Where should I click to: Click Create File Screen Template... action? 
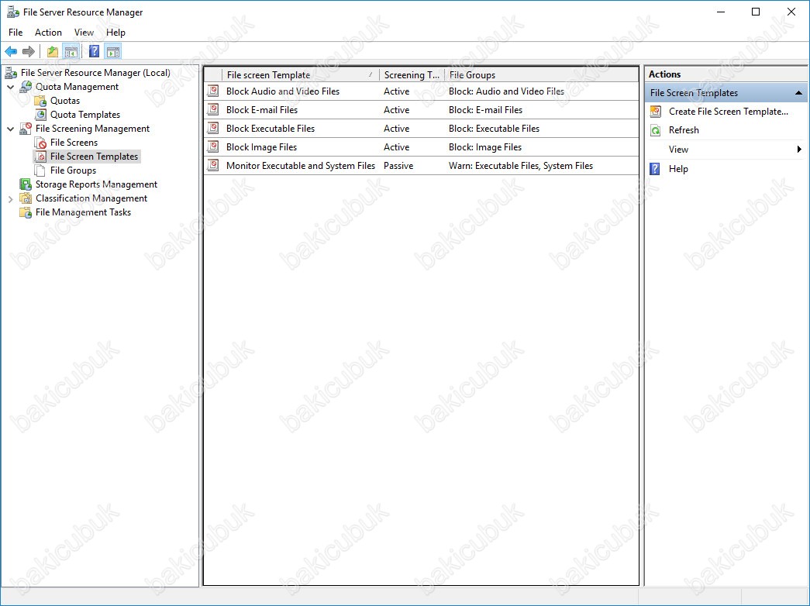[729, 112]
